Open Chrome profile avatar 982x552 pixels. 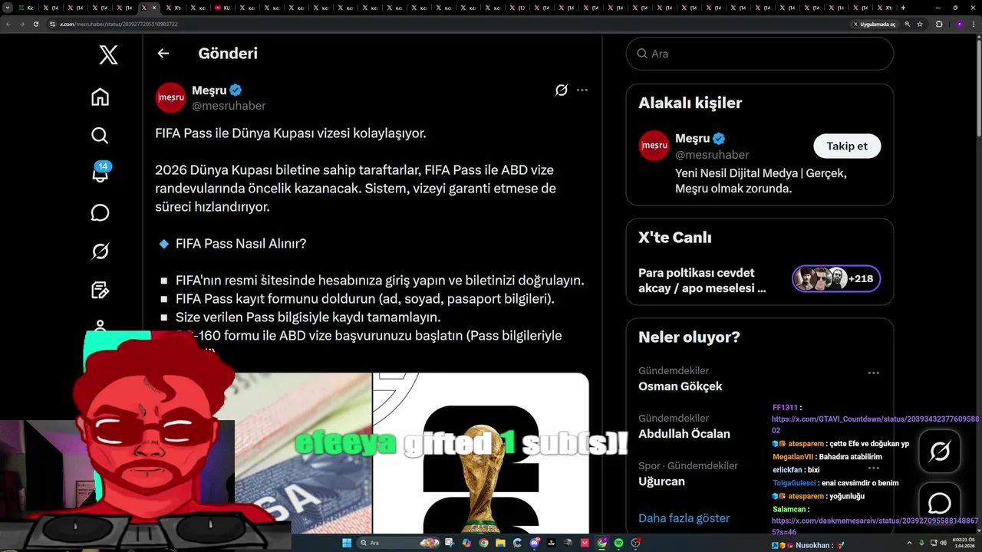point(959,24)
